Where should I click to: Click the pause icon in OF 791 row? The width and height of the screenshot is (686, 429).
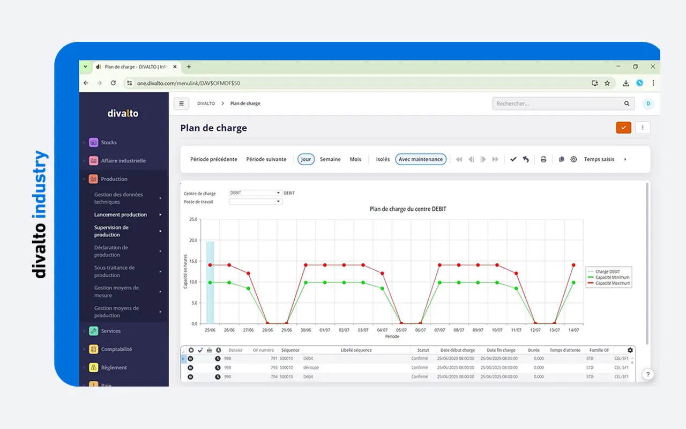(191, 359)
